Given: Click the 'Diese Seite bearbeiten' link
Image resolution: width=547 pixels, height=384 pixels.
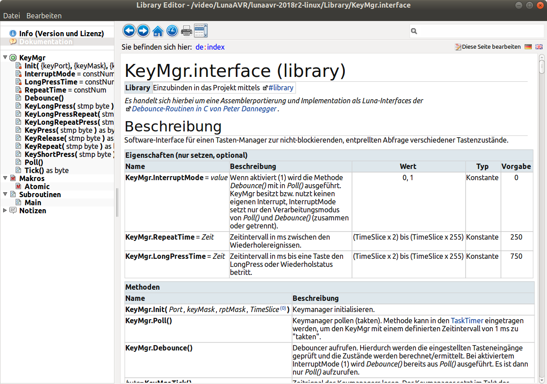Looking at the screenshot, I should coord(491,46).
